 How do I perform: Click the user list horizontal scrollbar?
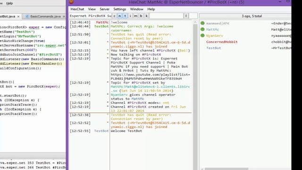click(226, 169)
